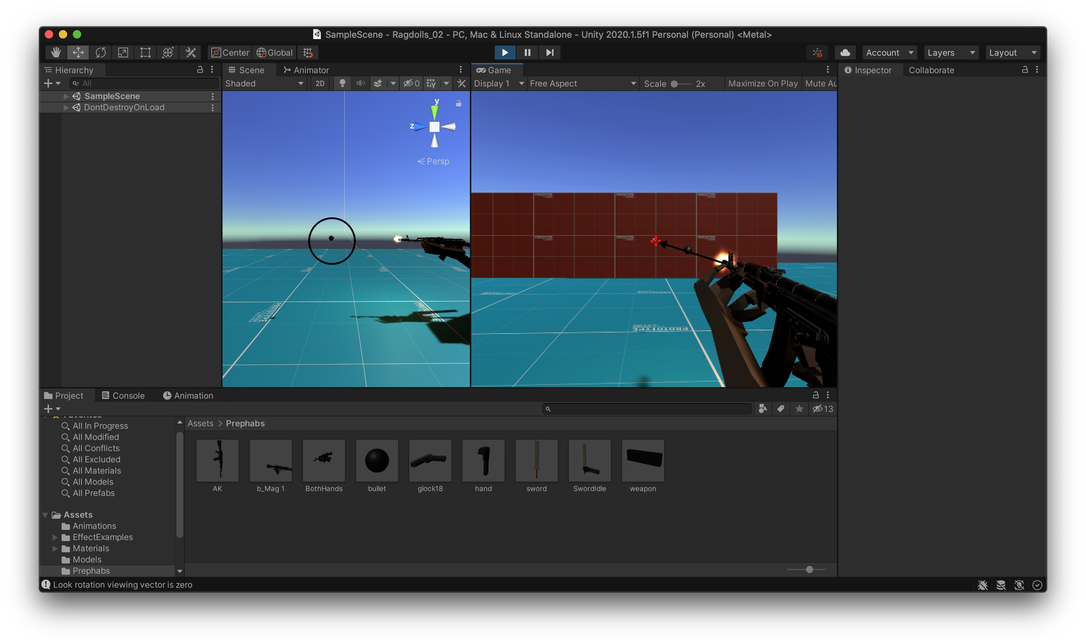Open SampleScene row context menu

pyautogui.click(x=212, y=96)
